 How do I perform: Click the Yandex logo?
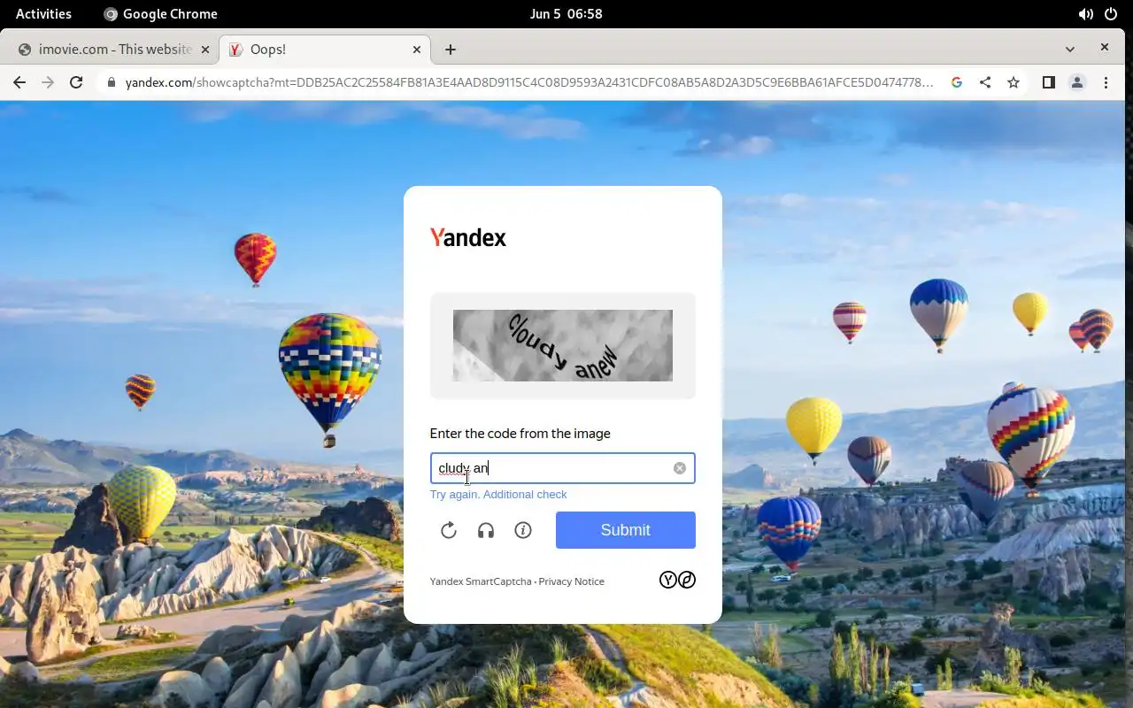tap(468, 237)
